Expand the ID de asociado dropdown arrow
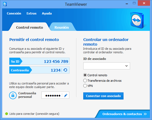 (127, 66)
